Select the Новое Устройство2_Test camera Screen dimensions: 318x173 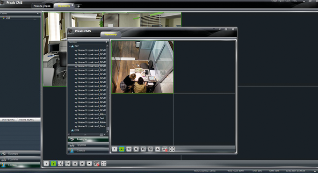click(x=91, y=118)
